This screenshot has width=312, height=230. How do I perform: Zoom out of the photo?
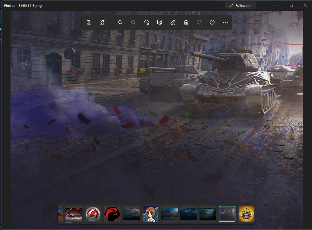pos(133,22)
